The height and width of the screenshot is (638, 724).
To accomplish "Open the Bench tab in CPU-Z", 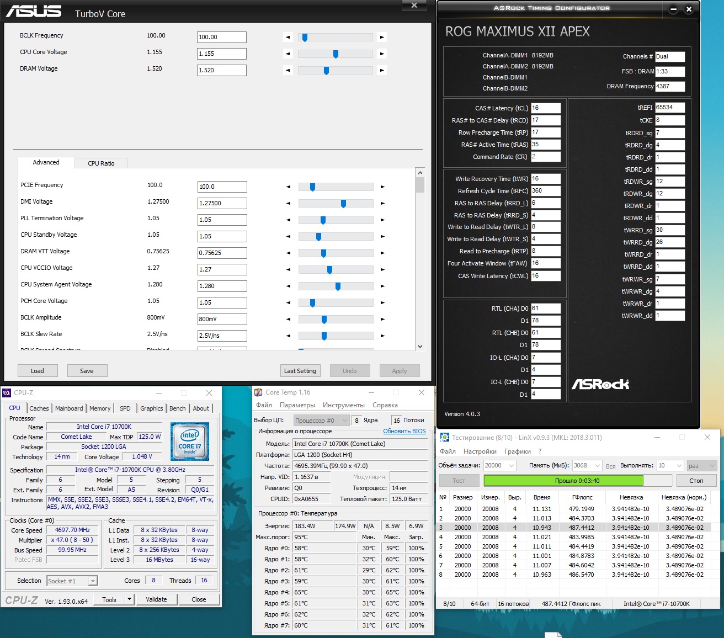I will (x=178, y=408).
